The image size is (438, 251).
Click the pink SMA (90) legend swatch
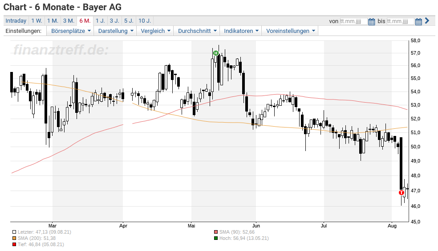point(216,232)
